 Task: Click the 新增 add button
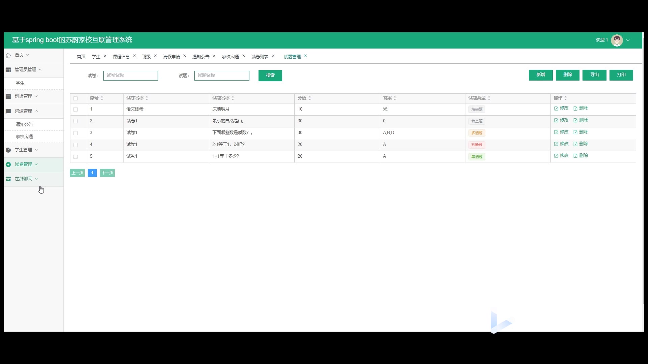(541, 75)
